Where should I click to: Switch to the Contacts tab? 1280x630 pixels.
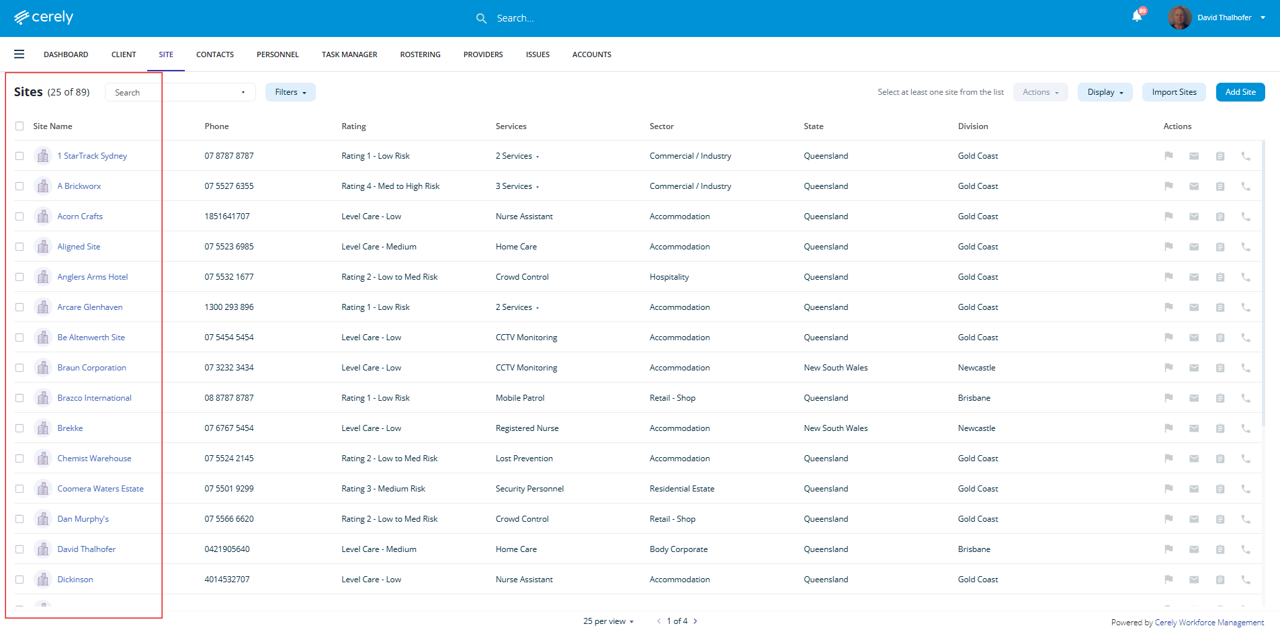coord(215,54)
